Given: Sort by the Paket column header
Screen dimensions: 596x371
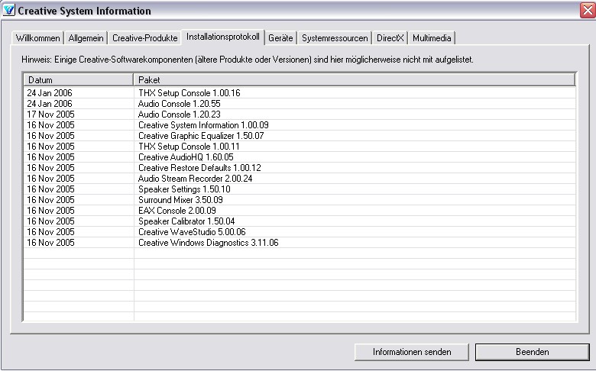Looking at the screenshot, I should coord(355,79).
